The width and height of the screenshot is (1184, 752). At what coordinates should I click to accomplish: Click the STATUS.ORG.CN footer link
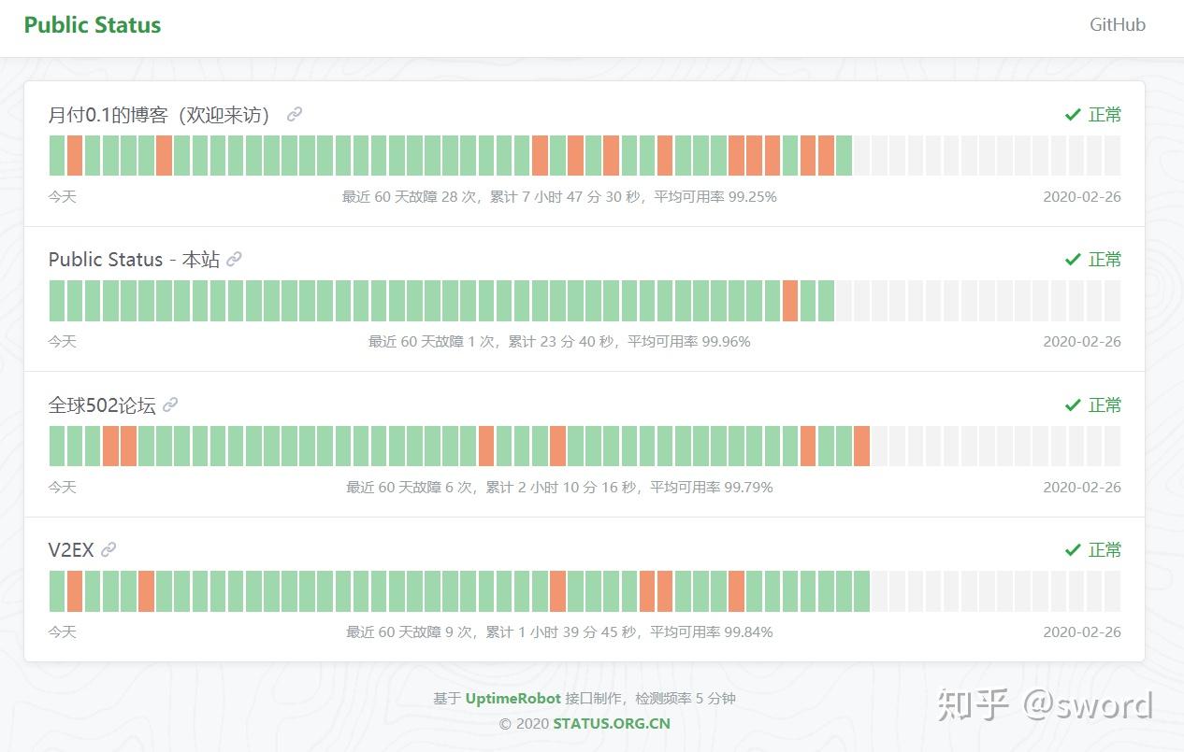[611, 723]
